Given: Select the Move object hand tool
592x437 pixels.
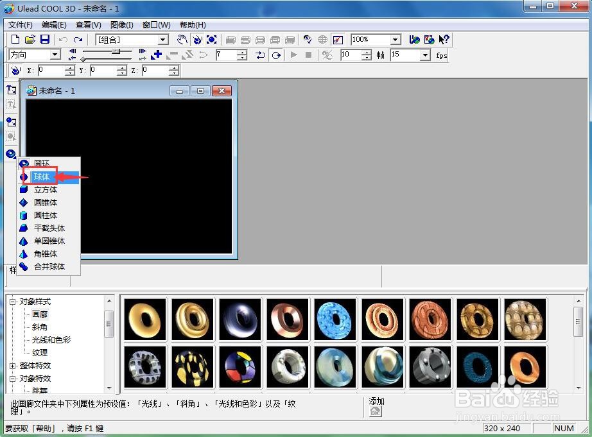Looking at the screenshot, I should pyautogui.click(x=182, y=39).
